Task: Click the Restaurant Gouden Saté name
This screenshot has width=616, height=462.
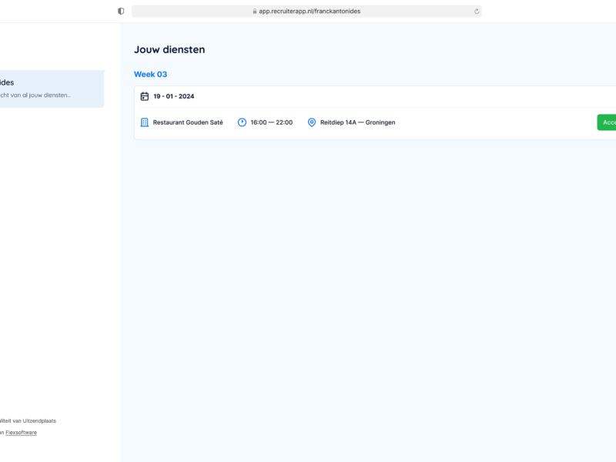Action: [x=187, y=122]
